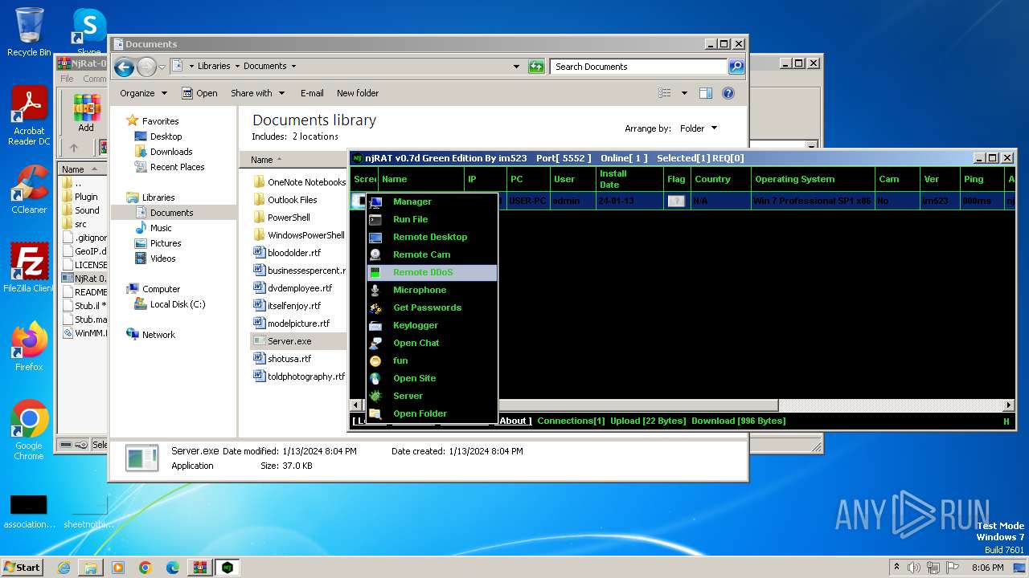Open the Share with dropdown

click(x=257, y=93)
